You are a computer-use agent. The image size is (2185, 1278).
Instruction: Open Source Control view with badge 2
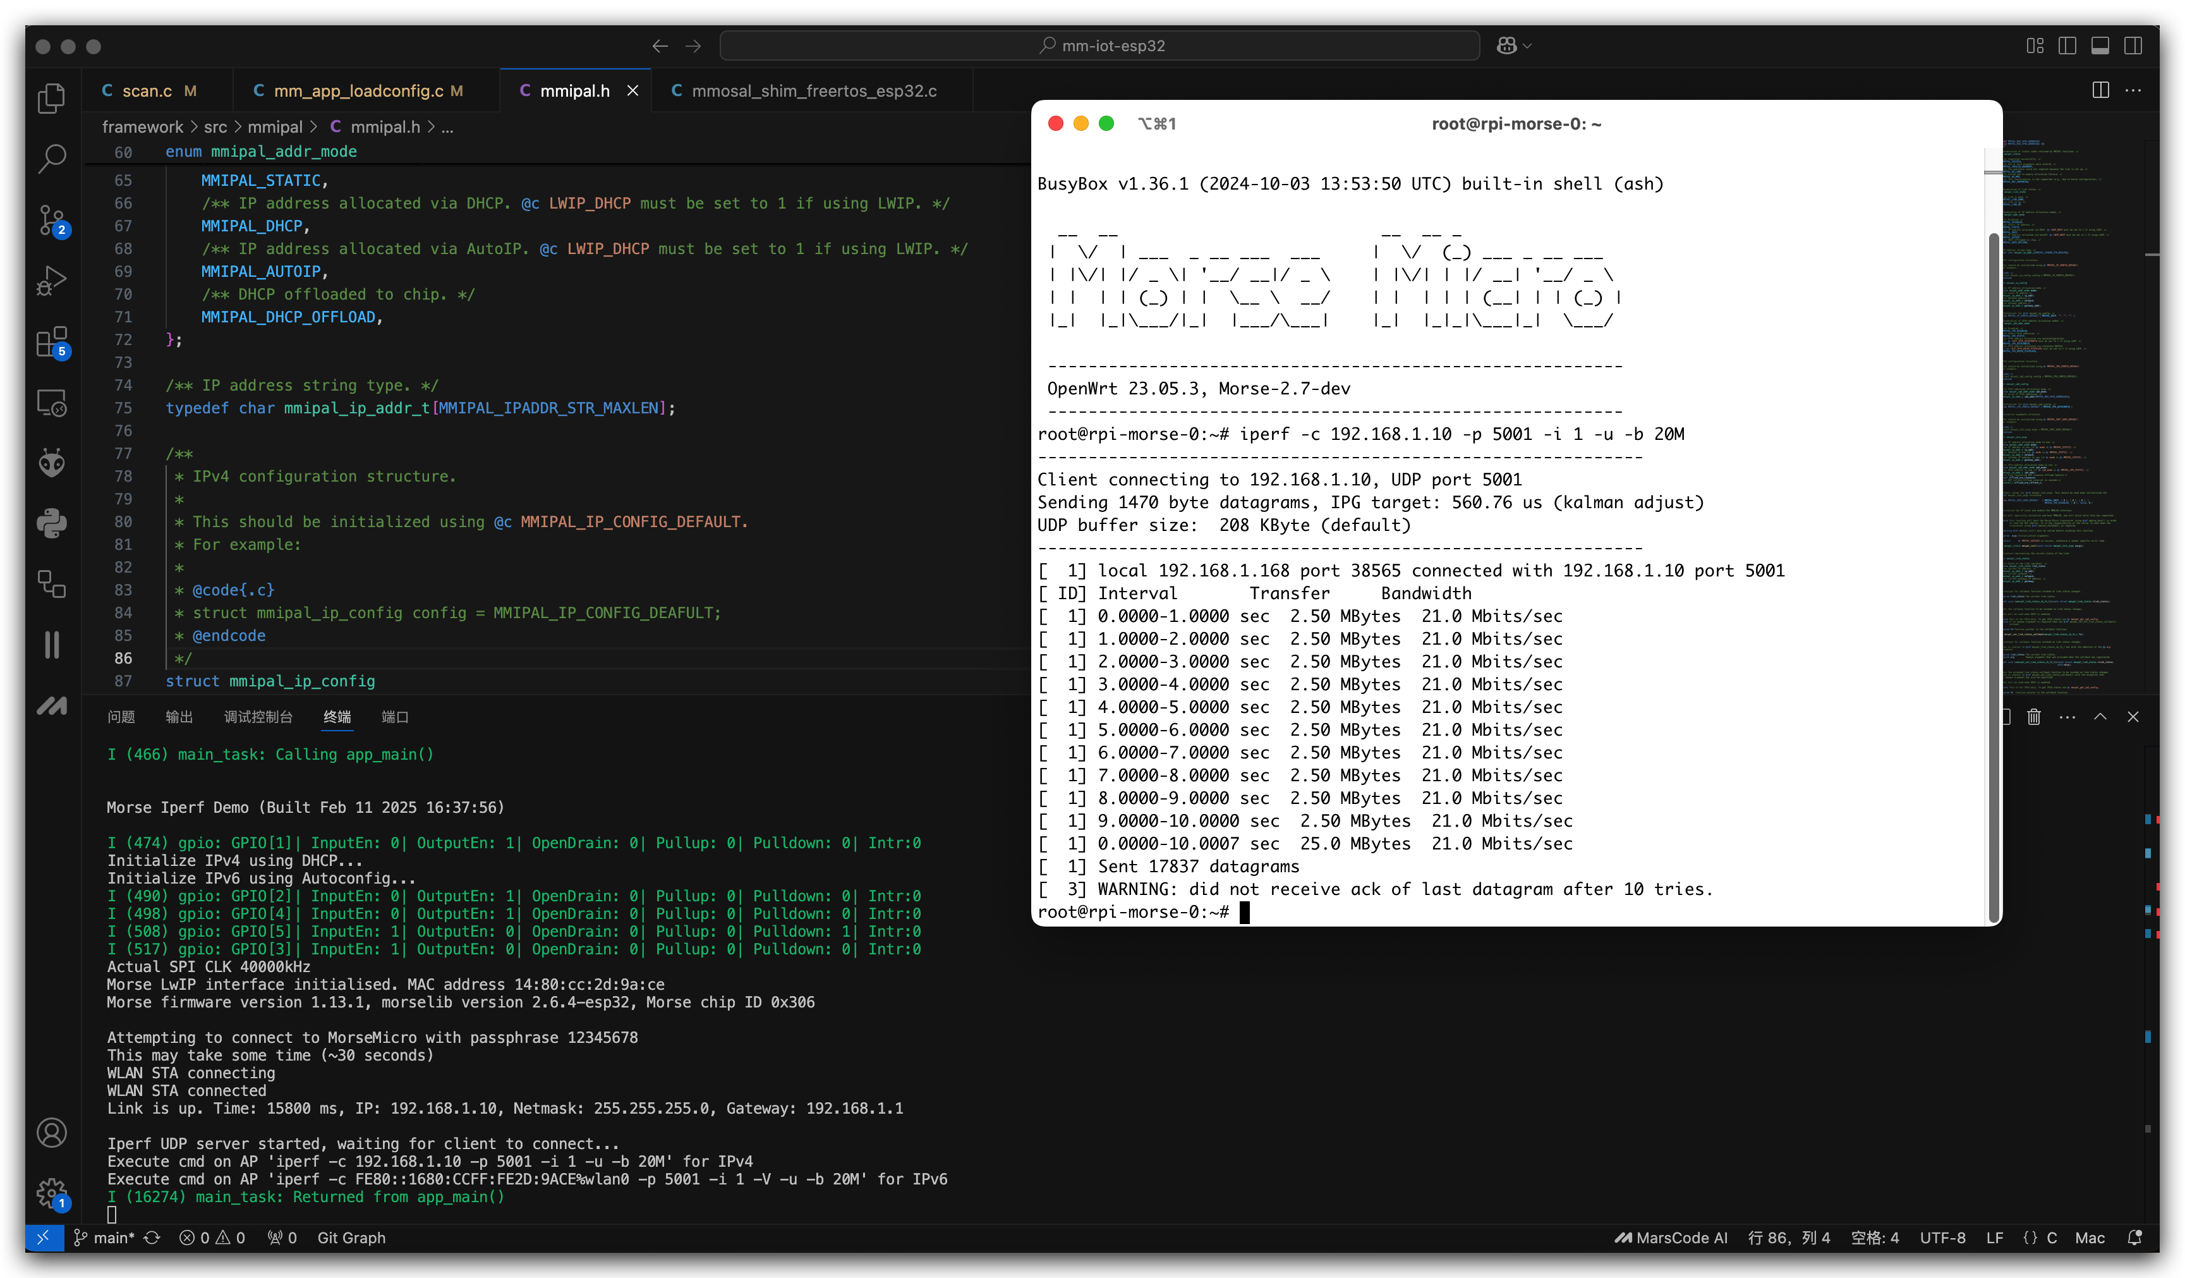click(52, 220)
